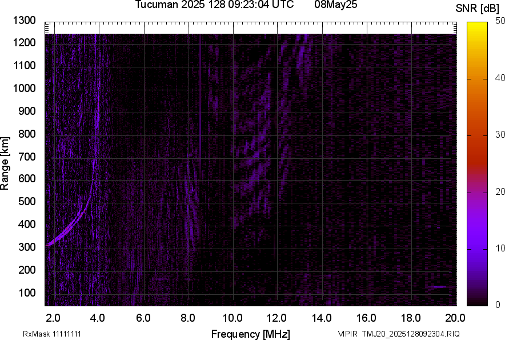The width and height of the screenshot is (505, 340).
Task: Click the plot title "Tucuman 2025 128 09:23:04 UTC"
Action: pyautogui.click(x=214, y=5)
